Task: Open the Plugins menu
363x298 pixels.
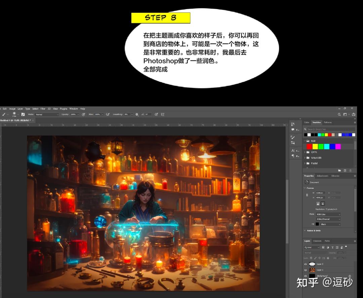Action: point(64,109)
